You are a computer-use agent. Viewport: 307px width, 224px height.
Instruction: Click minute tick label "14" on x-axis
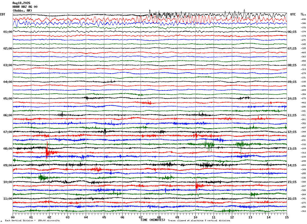(268, 217)
